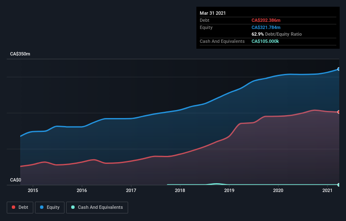
Task: Toggle the Equity series legend button
Action: tap(50, 208)
